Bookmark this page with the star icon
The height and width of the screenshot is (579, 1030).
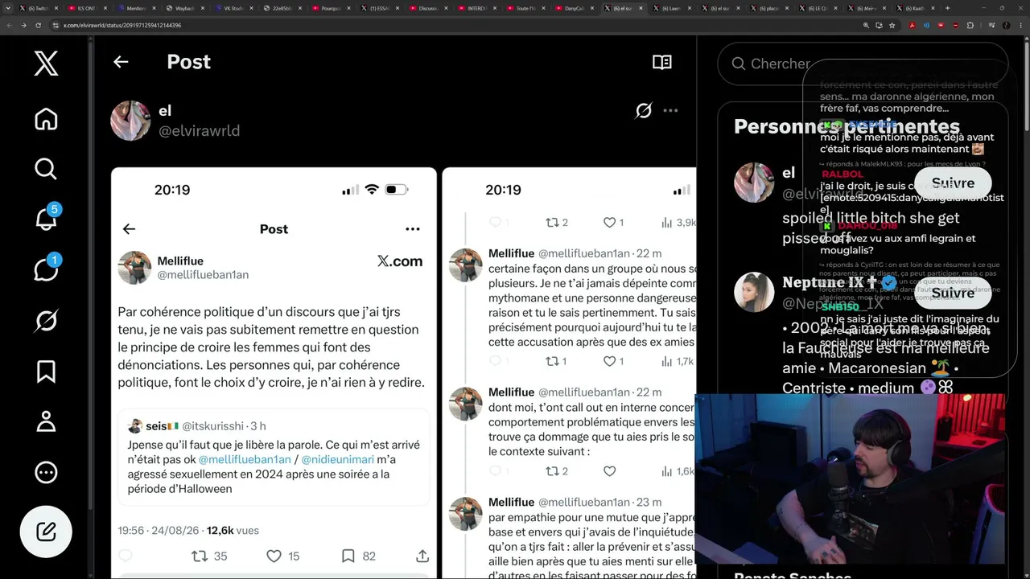pyautogui.click(x=892, y=25)
